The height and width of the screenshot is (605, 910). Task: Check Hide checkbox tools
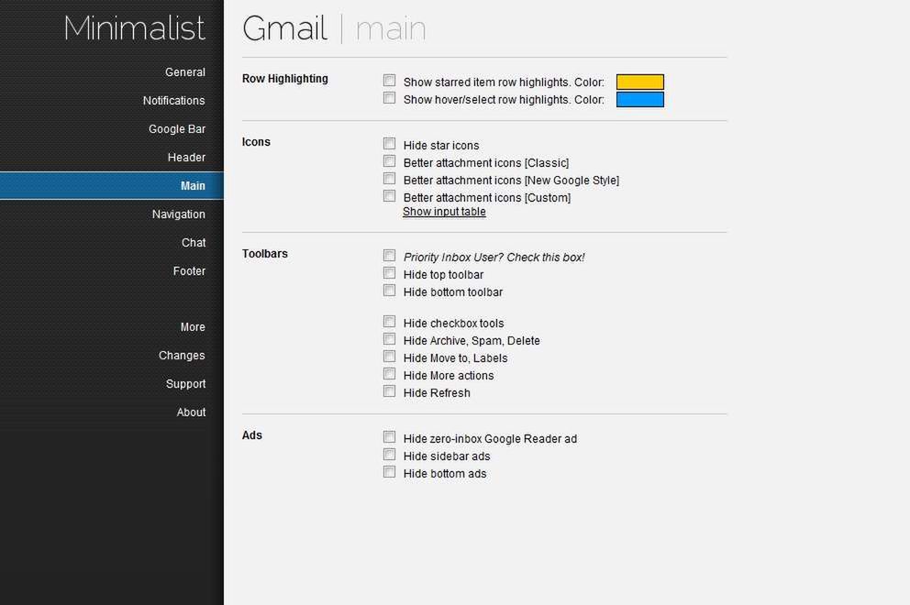(390, 322)
